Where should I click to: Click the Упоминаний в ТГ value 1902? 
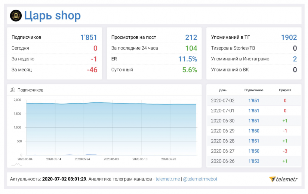click(x=289, y=38)
